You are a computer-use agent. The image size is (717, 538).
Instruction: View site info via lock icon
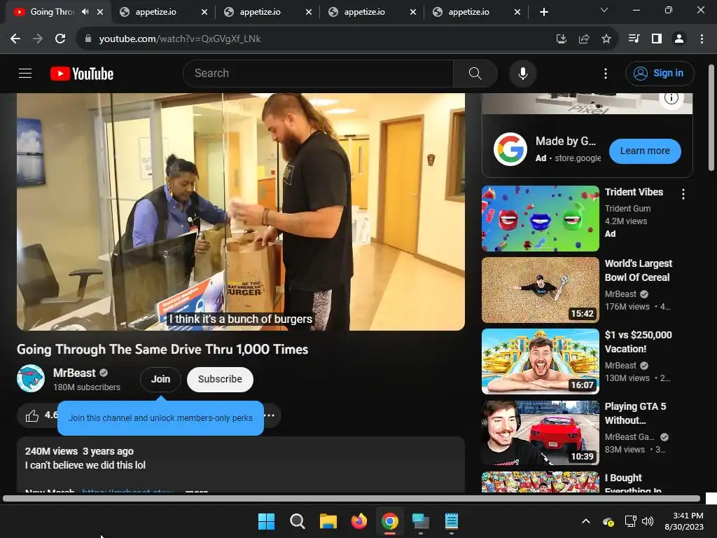pos(88,39)
